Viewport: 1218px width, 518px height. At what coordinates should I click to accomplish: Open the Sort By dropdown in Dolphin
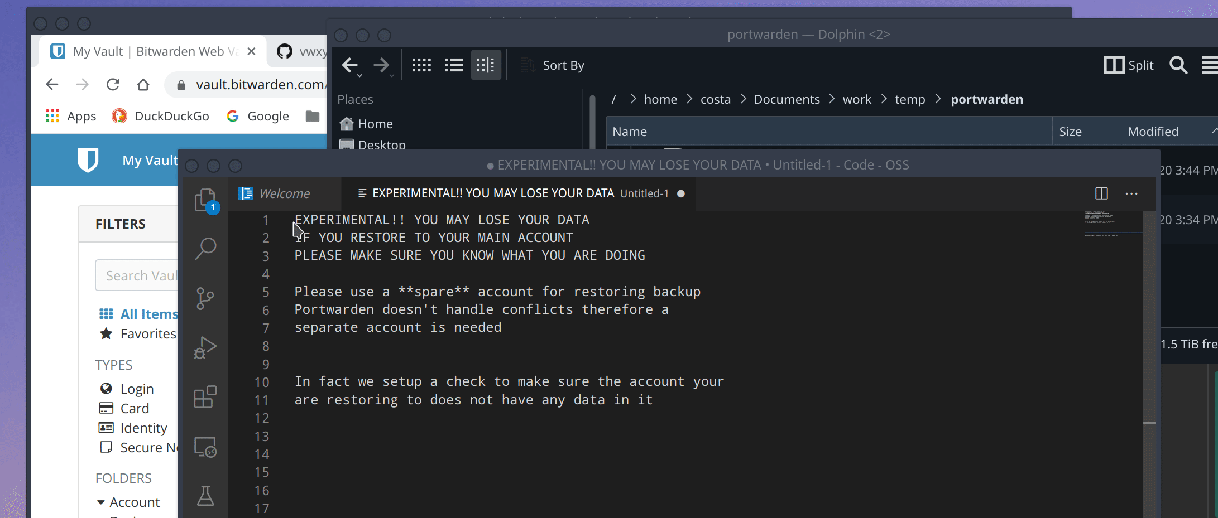563,65
